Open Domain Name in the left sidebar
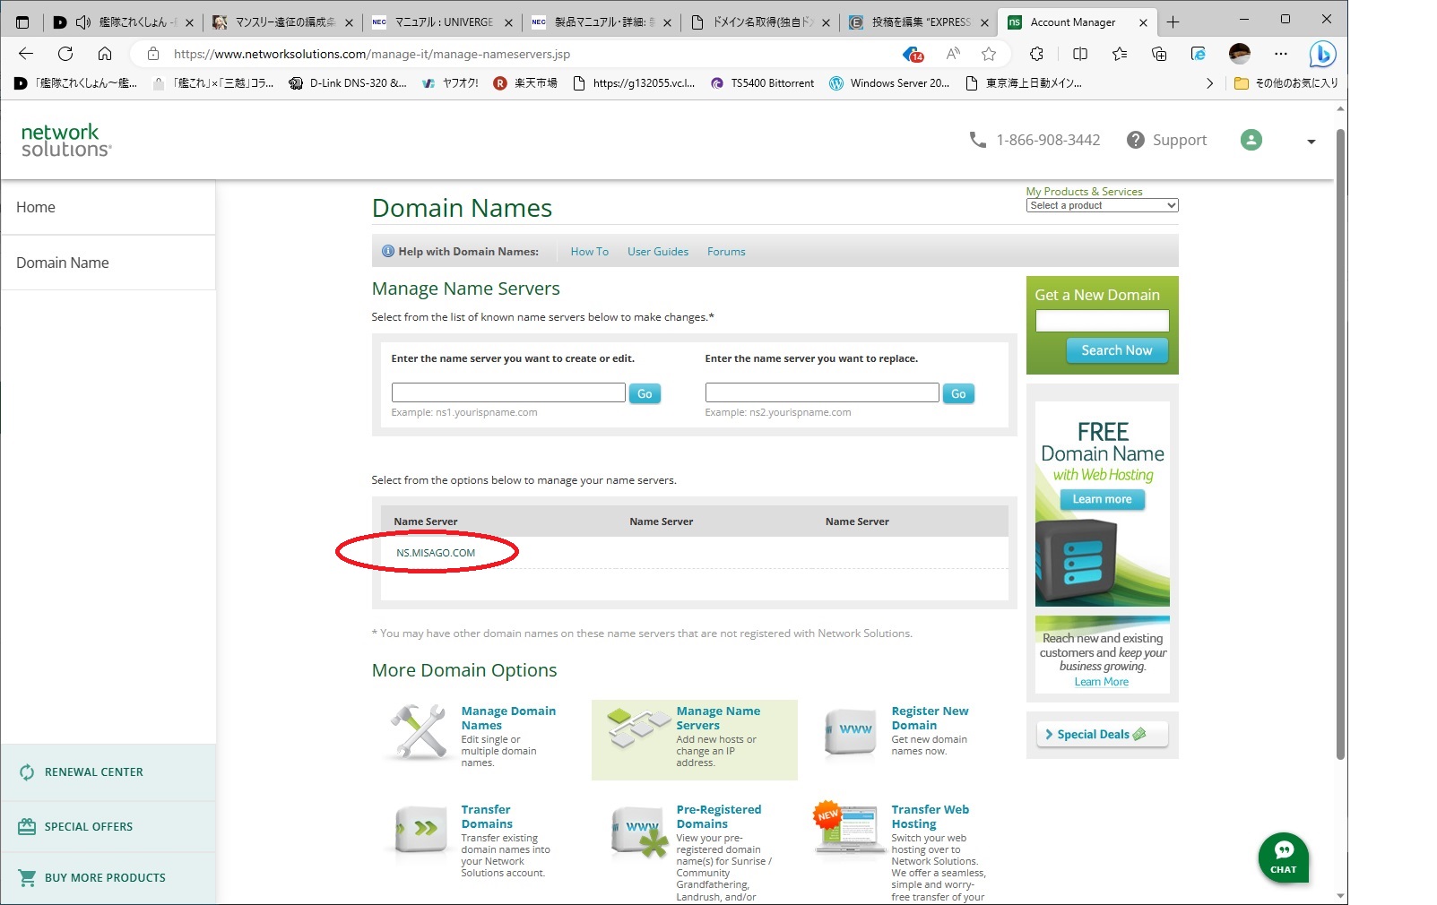This screenshot has width=1437, height=905. pyautogui.click(x=108, y=263)
